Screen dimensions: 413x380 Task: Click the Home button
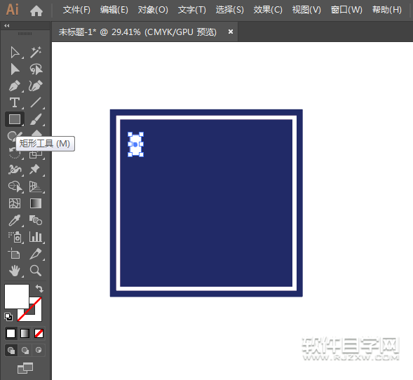coord(36,11)
